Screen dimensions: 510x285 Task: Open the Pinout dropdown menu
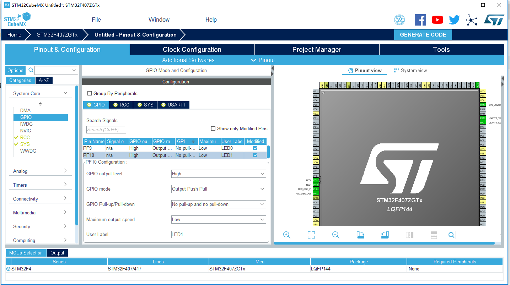263,60
